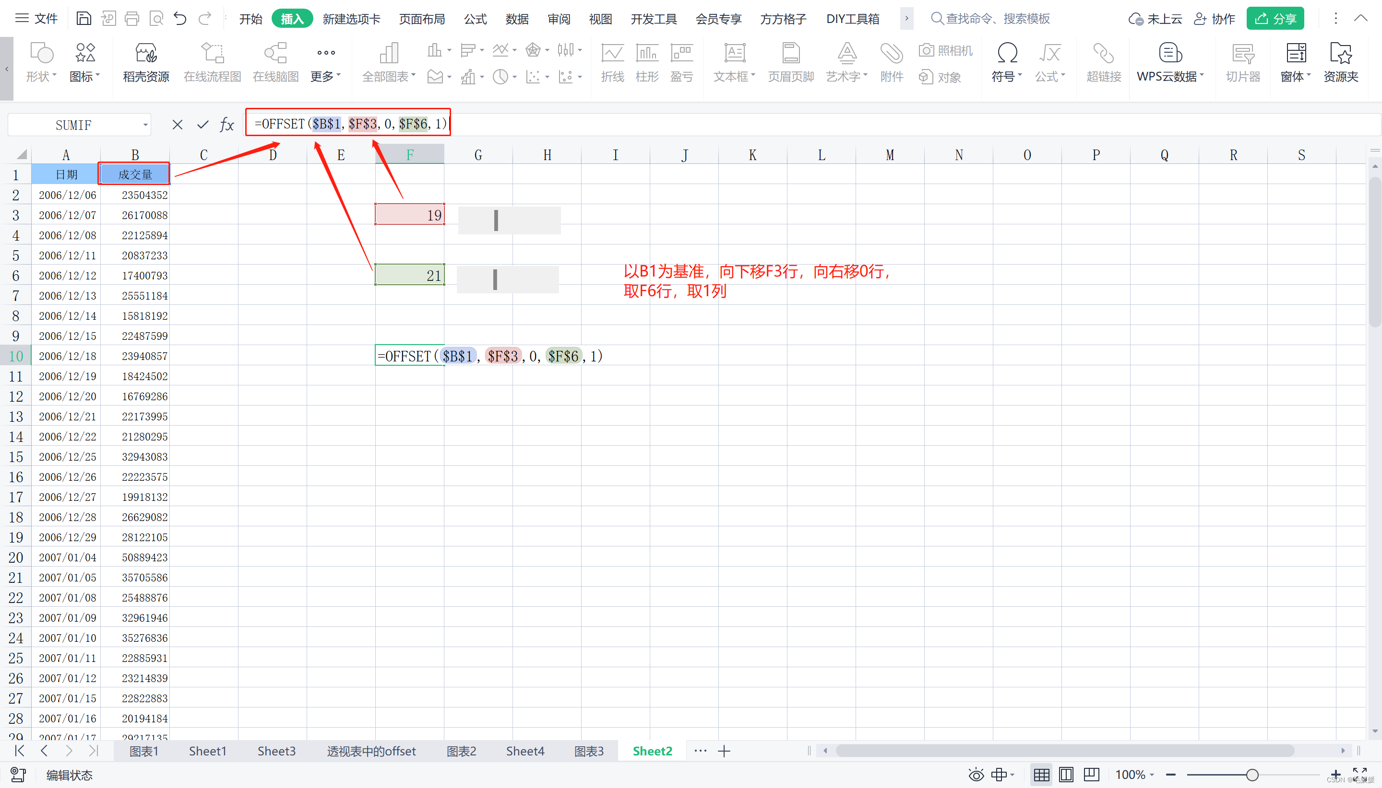Click the scroll bar control next to F3
This screenshot has width=1382, height=788.
coord(509,220)
